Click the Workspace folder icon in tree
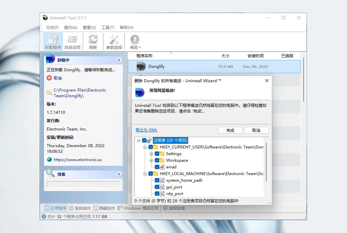 pyautogui.click(x=162, y=160)
